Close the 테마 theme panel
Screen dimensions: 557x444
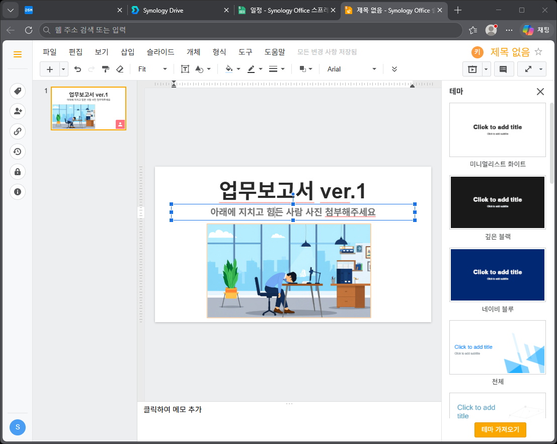(x=540, y=92)
